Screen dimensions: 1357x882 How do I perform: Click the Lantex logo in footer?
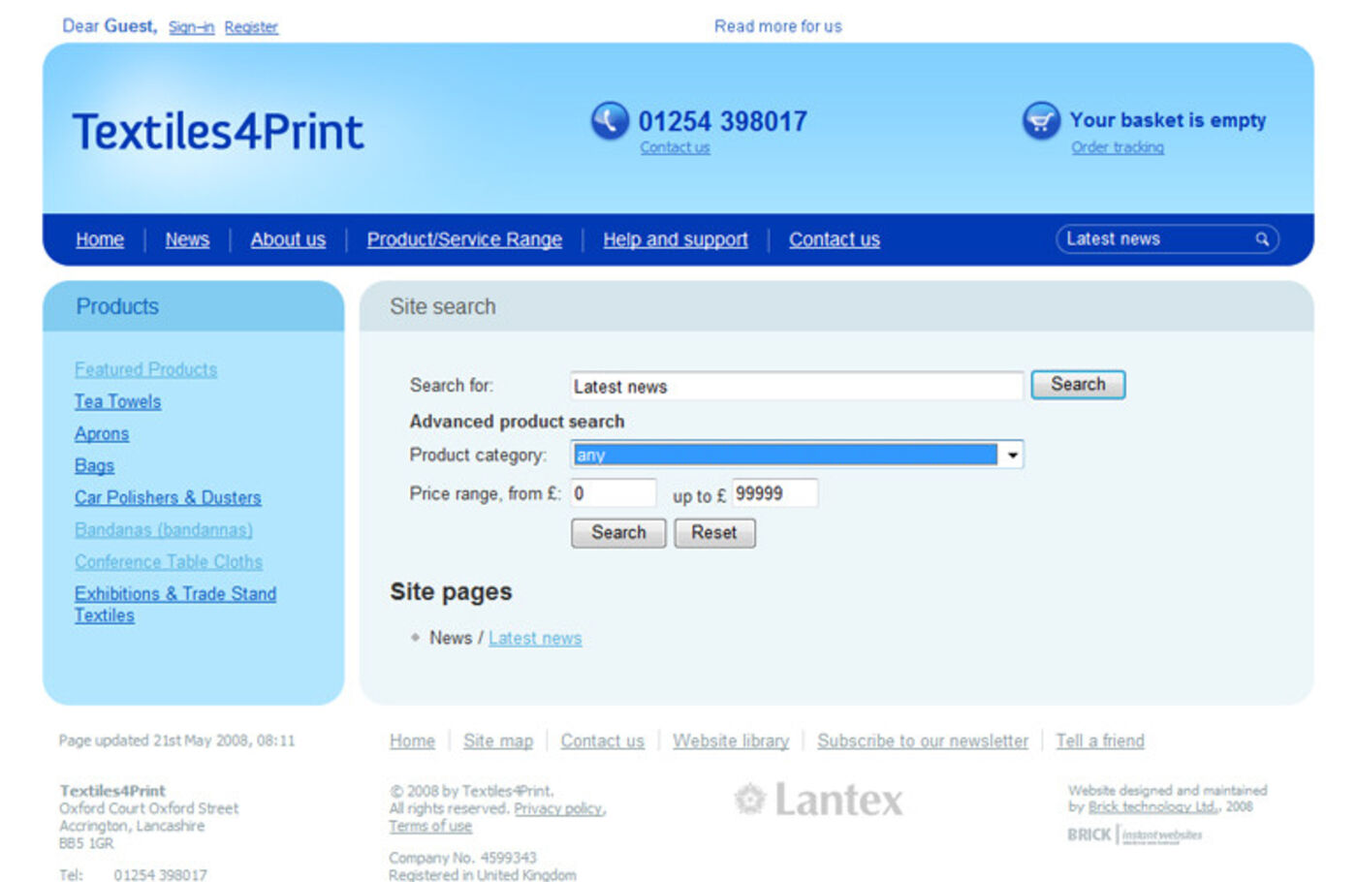pyautogui.click(x=819, y=801)
